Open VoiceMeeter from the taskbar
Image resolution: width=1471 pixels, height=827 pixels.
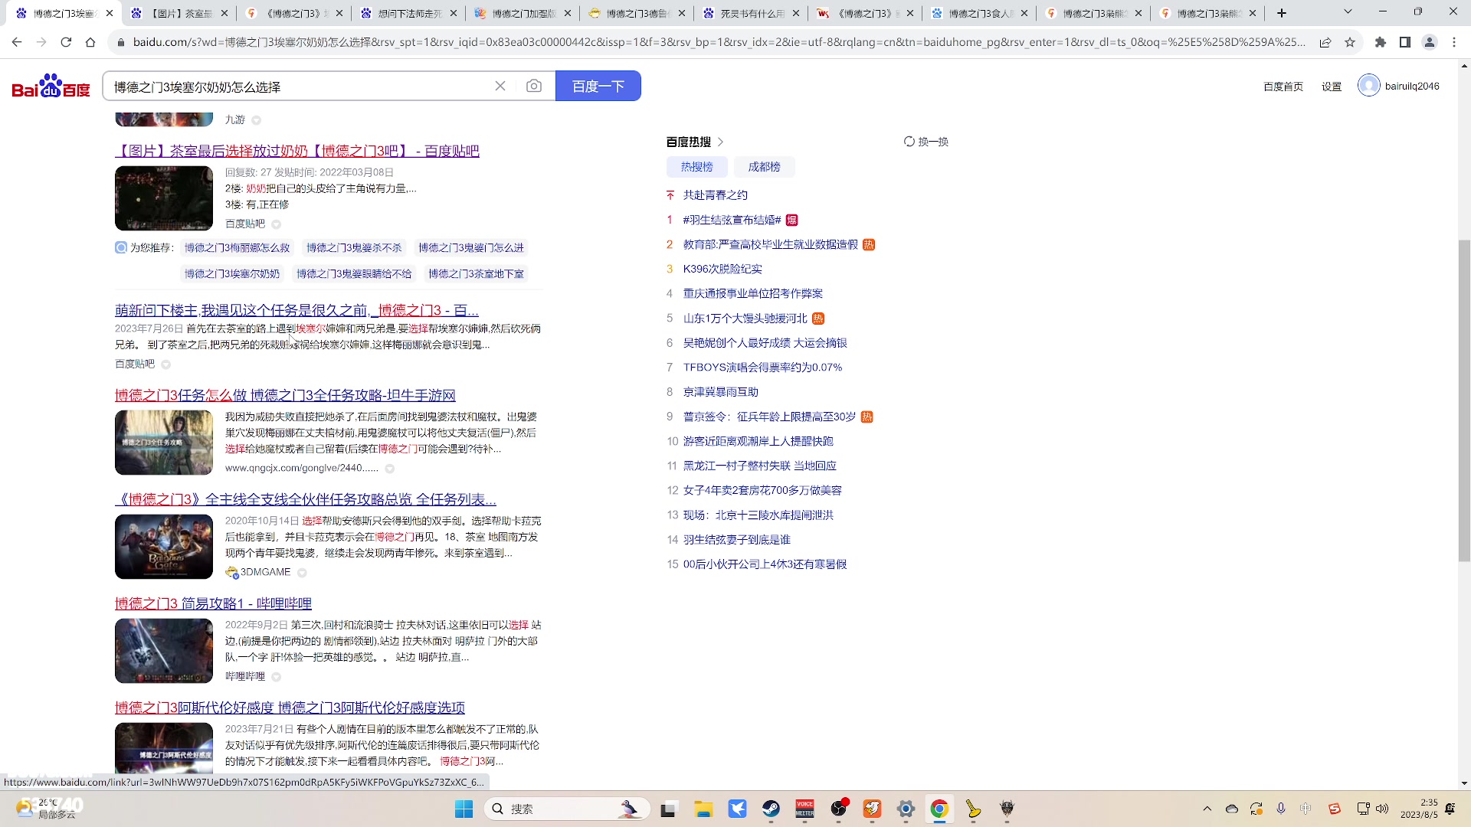[x=804, y=809]
